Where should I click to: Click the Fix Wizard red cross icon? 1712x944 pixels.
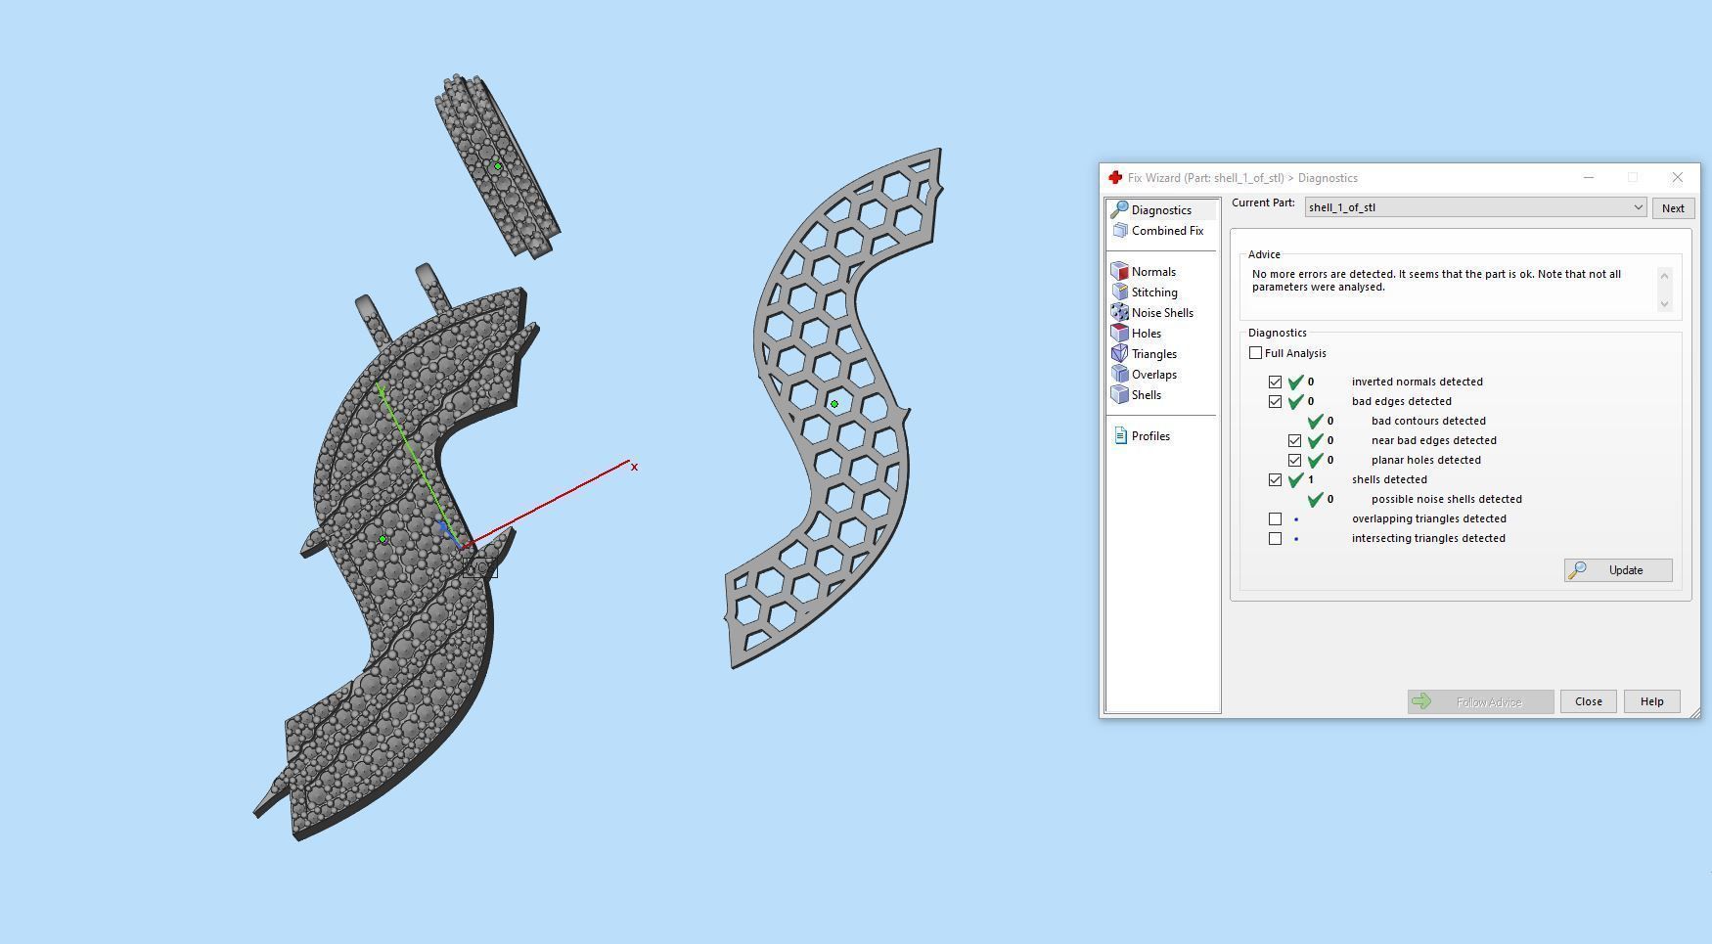point(1115,178)
